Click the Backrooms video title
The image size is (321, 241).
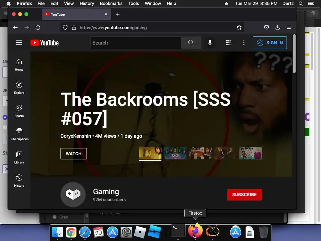[145, 109]
